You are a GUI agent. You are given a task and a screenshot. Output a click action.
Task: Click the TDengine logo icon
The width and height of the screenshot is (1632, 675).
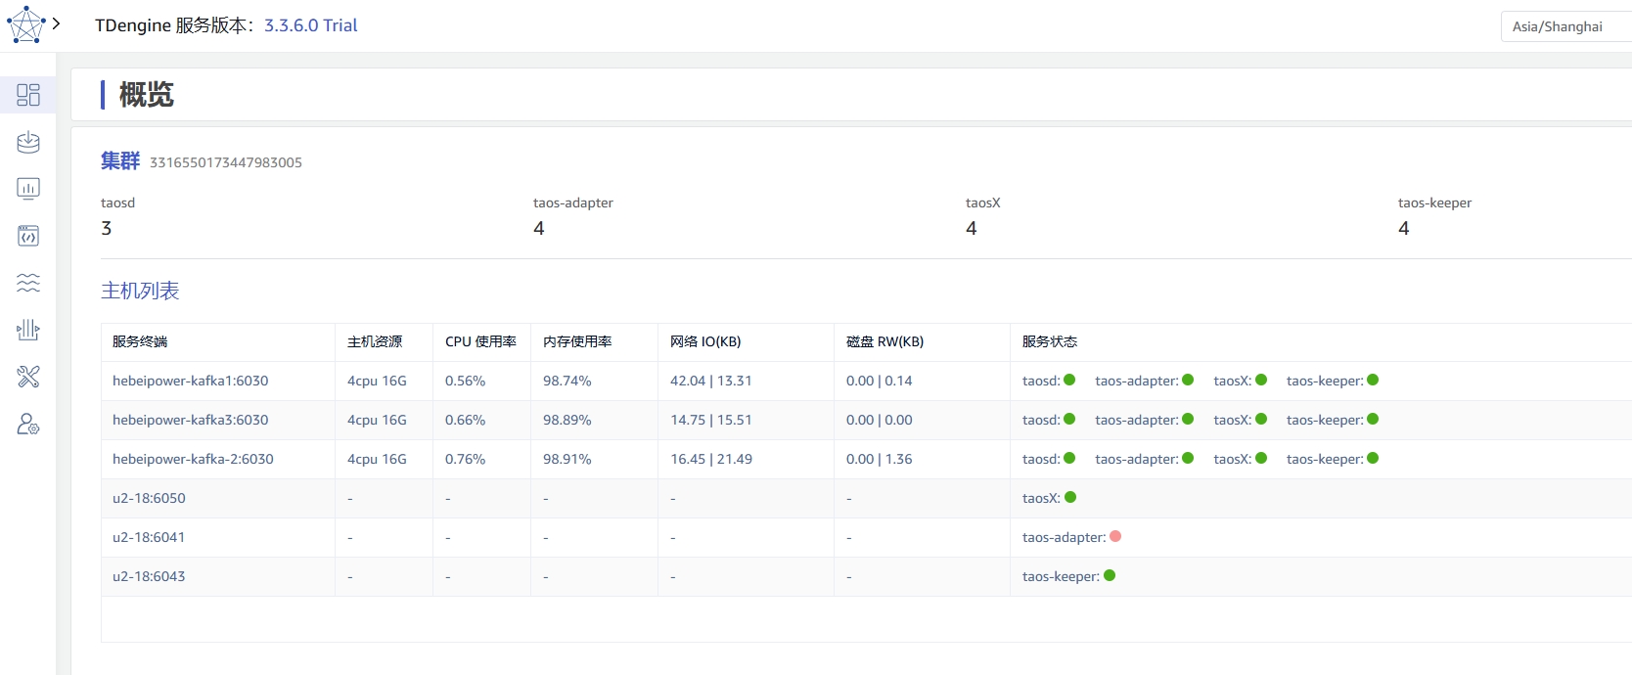coord(25,24)
